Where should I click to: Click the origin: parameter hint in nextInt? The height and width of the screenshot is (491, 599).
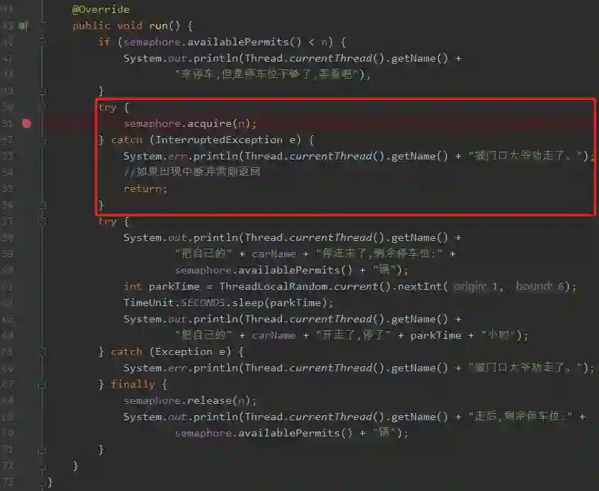click(x=470, y=286)
